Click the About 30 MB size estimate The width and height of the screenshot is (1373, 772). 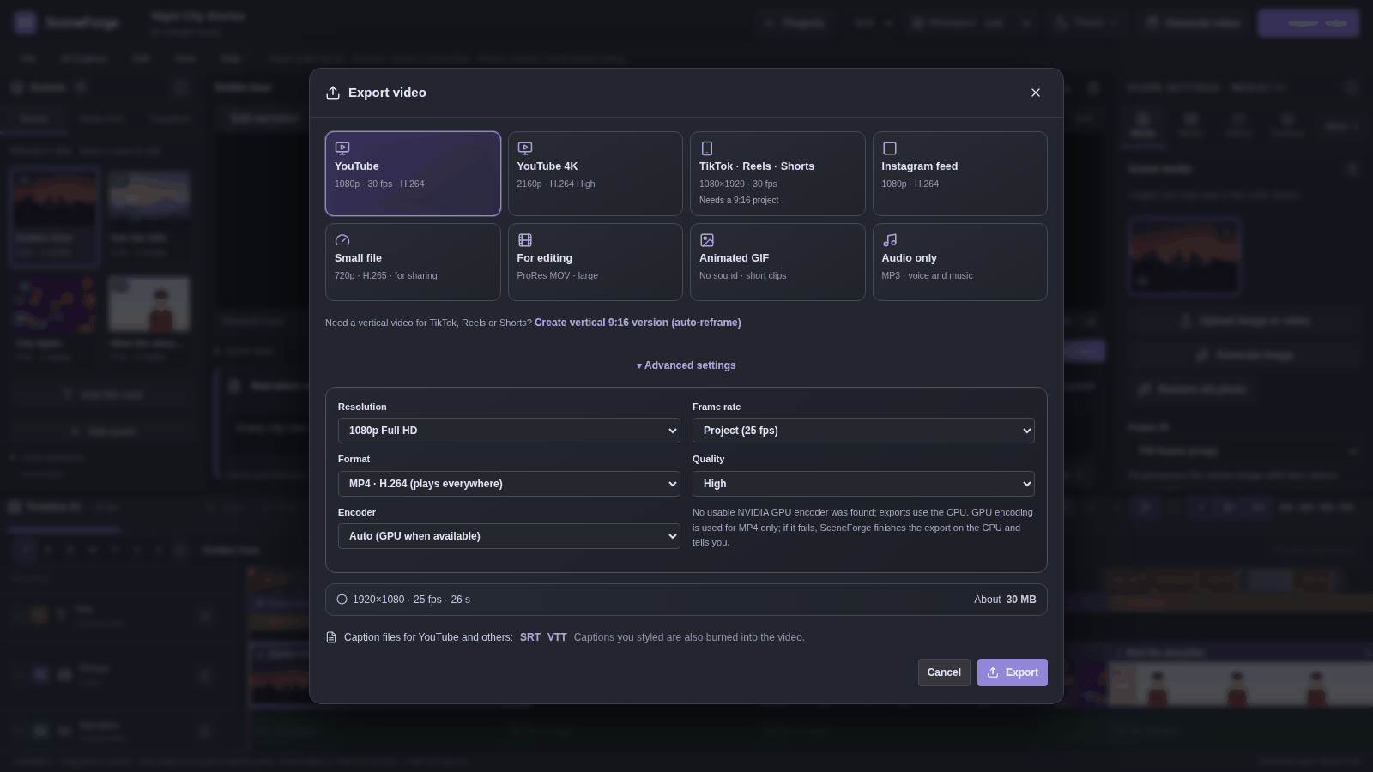click(1005, 600)
